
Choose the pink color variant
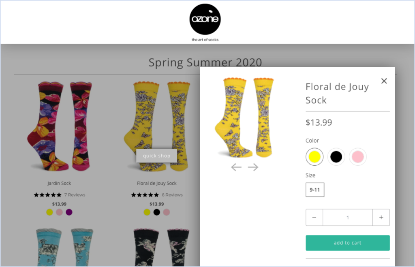357,157
